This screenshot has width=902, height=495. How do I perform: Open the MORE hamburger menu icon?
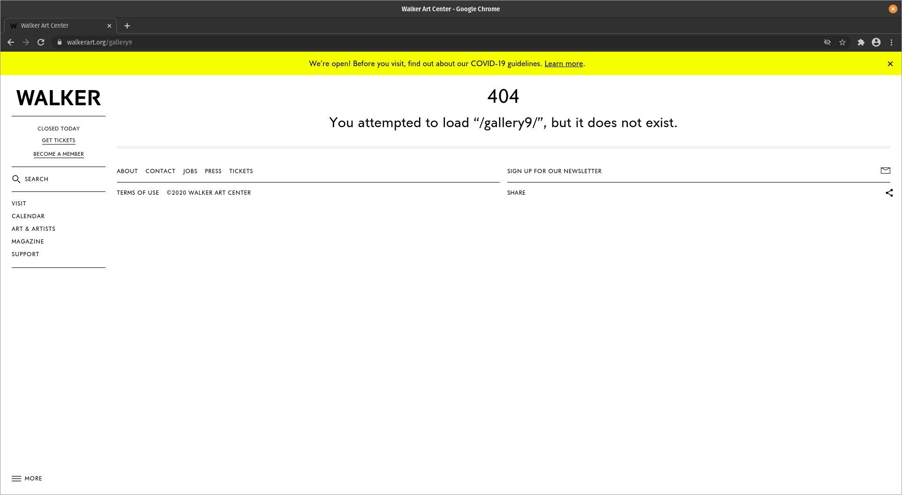pos(16,479)
